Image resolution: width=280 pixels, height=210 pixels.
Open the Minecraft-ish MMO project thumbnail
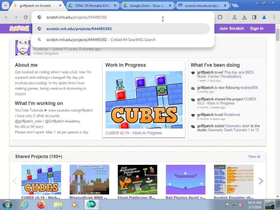point(89,179)
